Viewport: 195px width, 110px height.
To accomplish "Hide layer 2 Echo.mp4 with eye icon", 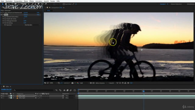I will click(x=2, y=98).
